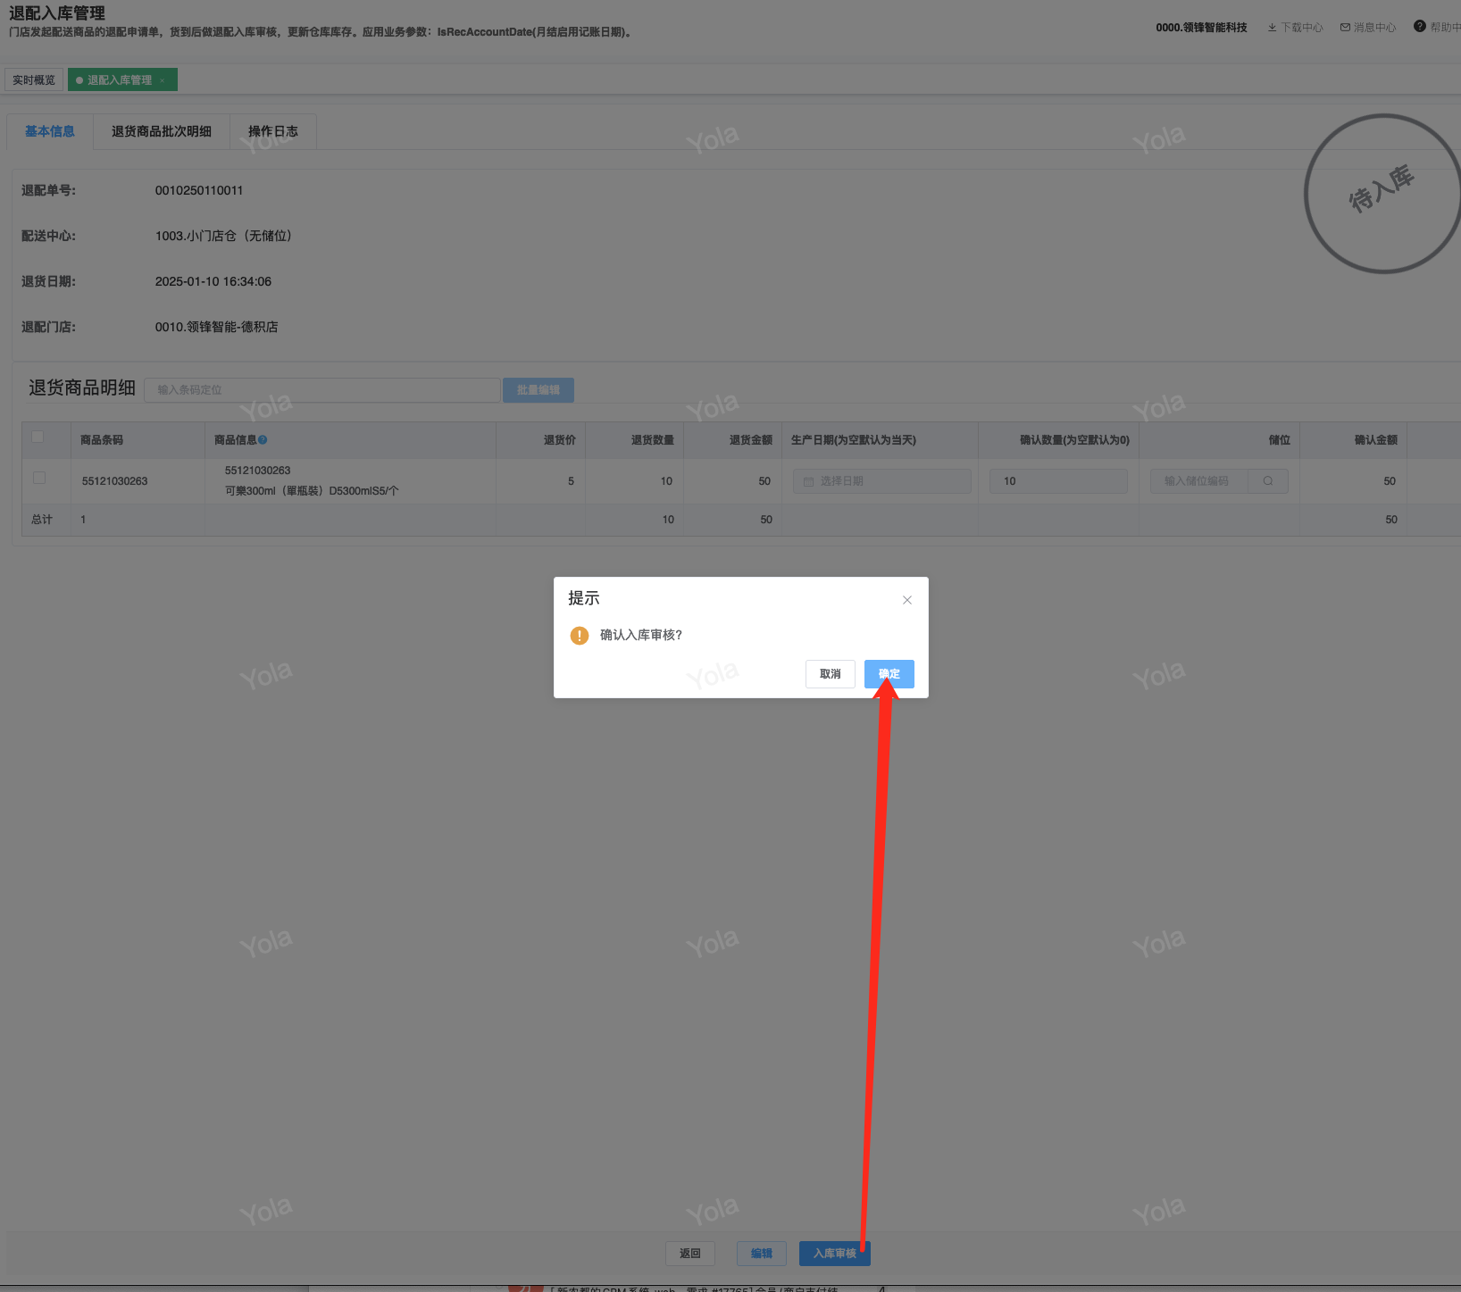The width and height of the screenshot is (1461, 1292).
Task: Click the store value 0010.领锋智能-德积店
Action: point(216,327)
